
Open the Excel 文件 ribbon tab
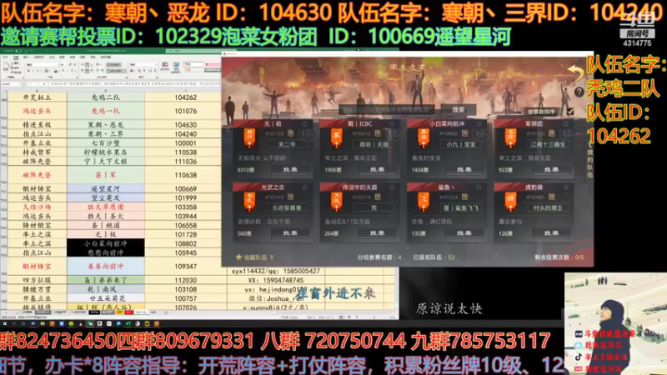[x=5, y=57]
